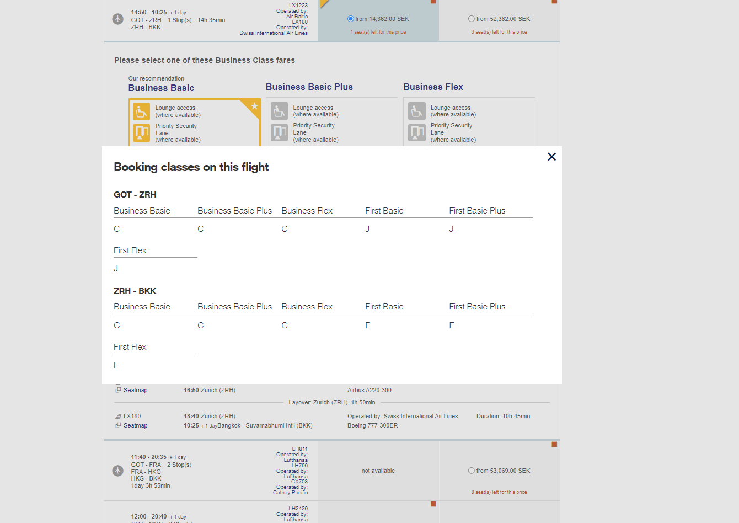Screen dimensions: 739x523
Task: Click red marker above 53,069.00 SEK fare
Action: click(554, 444)
